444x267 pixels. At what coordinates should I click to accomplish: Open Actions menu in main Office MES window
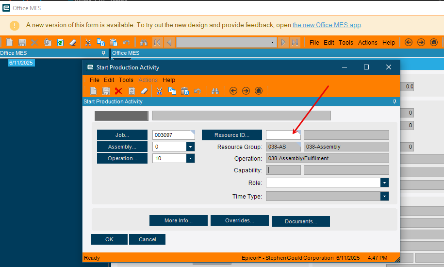pos(367,42)
